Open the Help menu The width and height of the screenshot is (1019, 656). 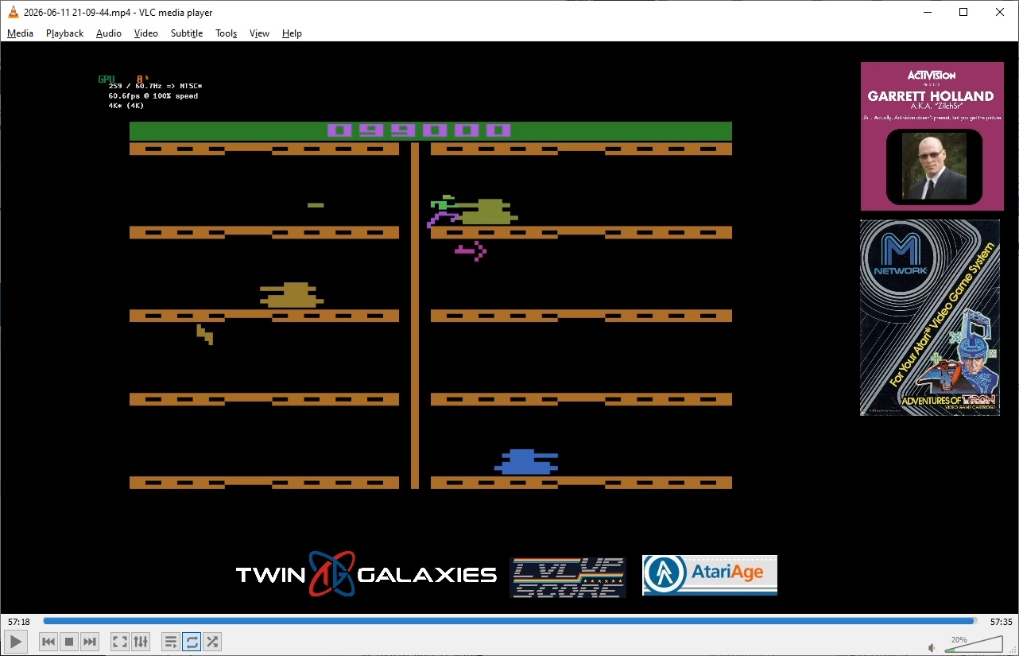pyautogui.click(x=292, y=33)
